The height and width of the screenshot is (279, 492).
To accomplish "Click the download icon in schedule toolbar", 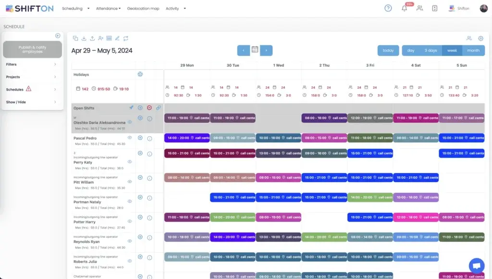I will click(x=84, y=38).
